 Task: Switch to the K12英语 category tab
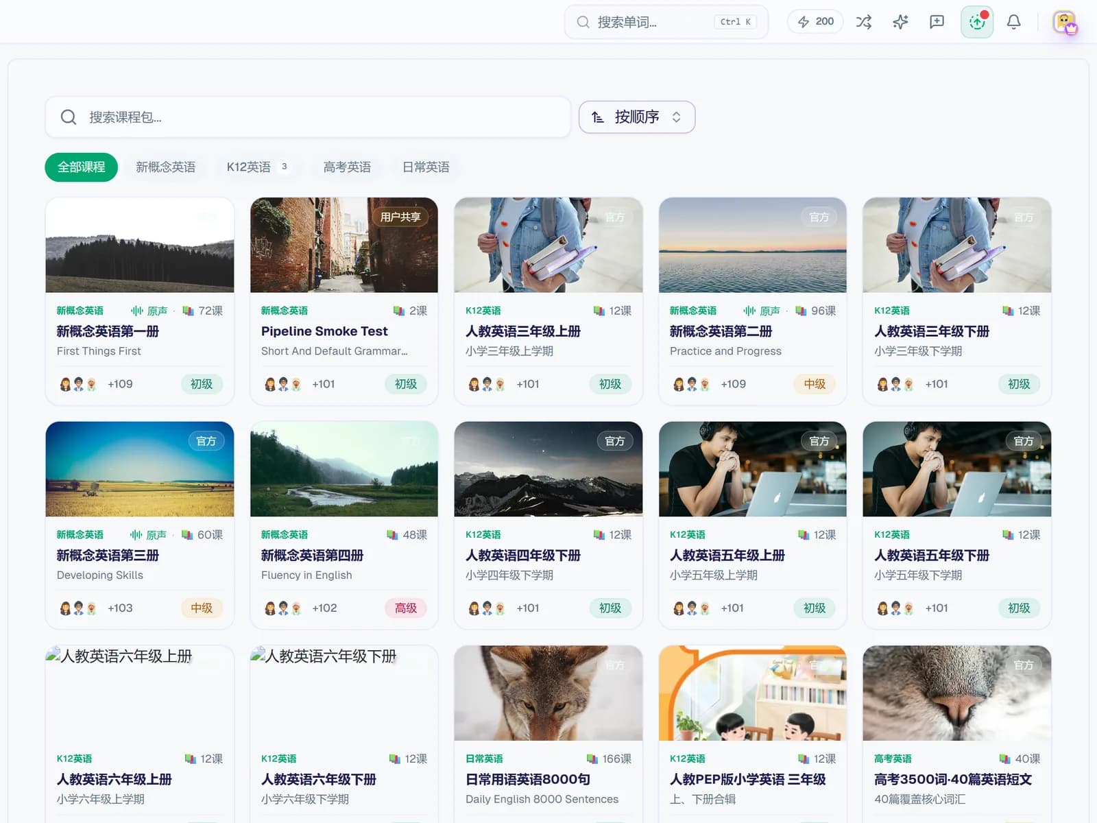point(258,167)
